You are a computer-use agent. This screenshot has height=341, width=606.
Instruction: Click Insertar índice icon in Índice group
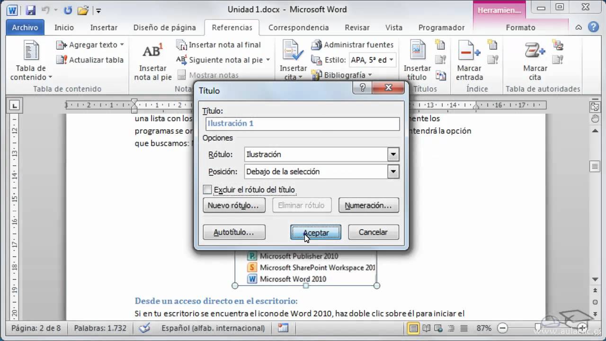coord(493,45)
